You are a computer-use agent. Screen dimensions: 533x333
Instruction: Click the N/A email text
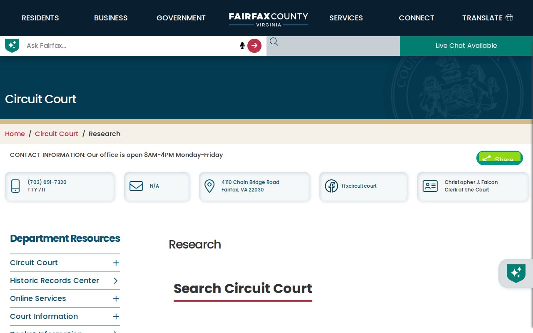pyautogui.click(x=154, y=186)
